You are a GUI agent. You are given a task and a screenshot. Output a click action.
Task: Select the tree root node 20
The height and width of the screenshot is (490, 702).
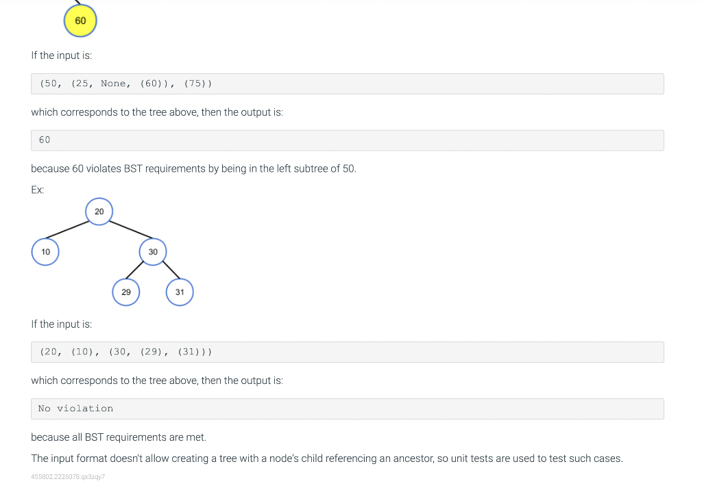click(99, 211)
